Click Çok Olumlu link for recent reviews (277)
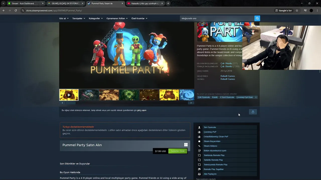Viewport: 321px width, 180px height. (x=226, y=63)
